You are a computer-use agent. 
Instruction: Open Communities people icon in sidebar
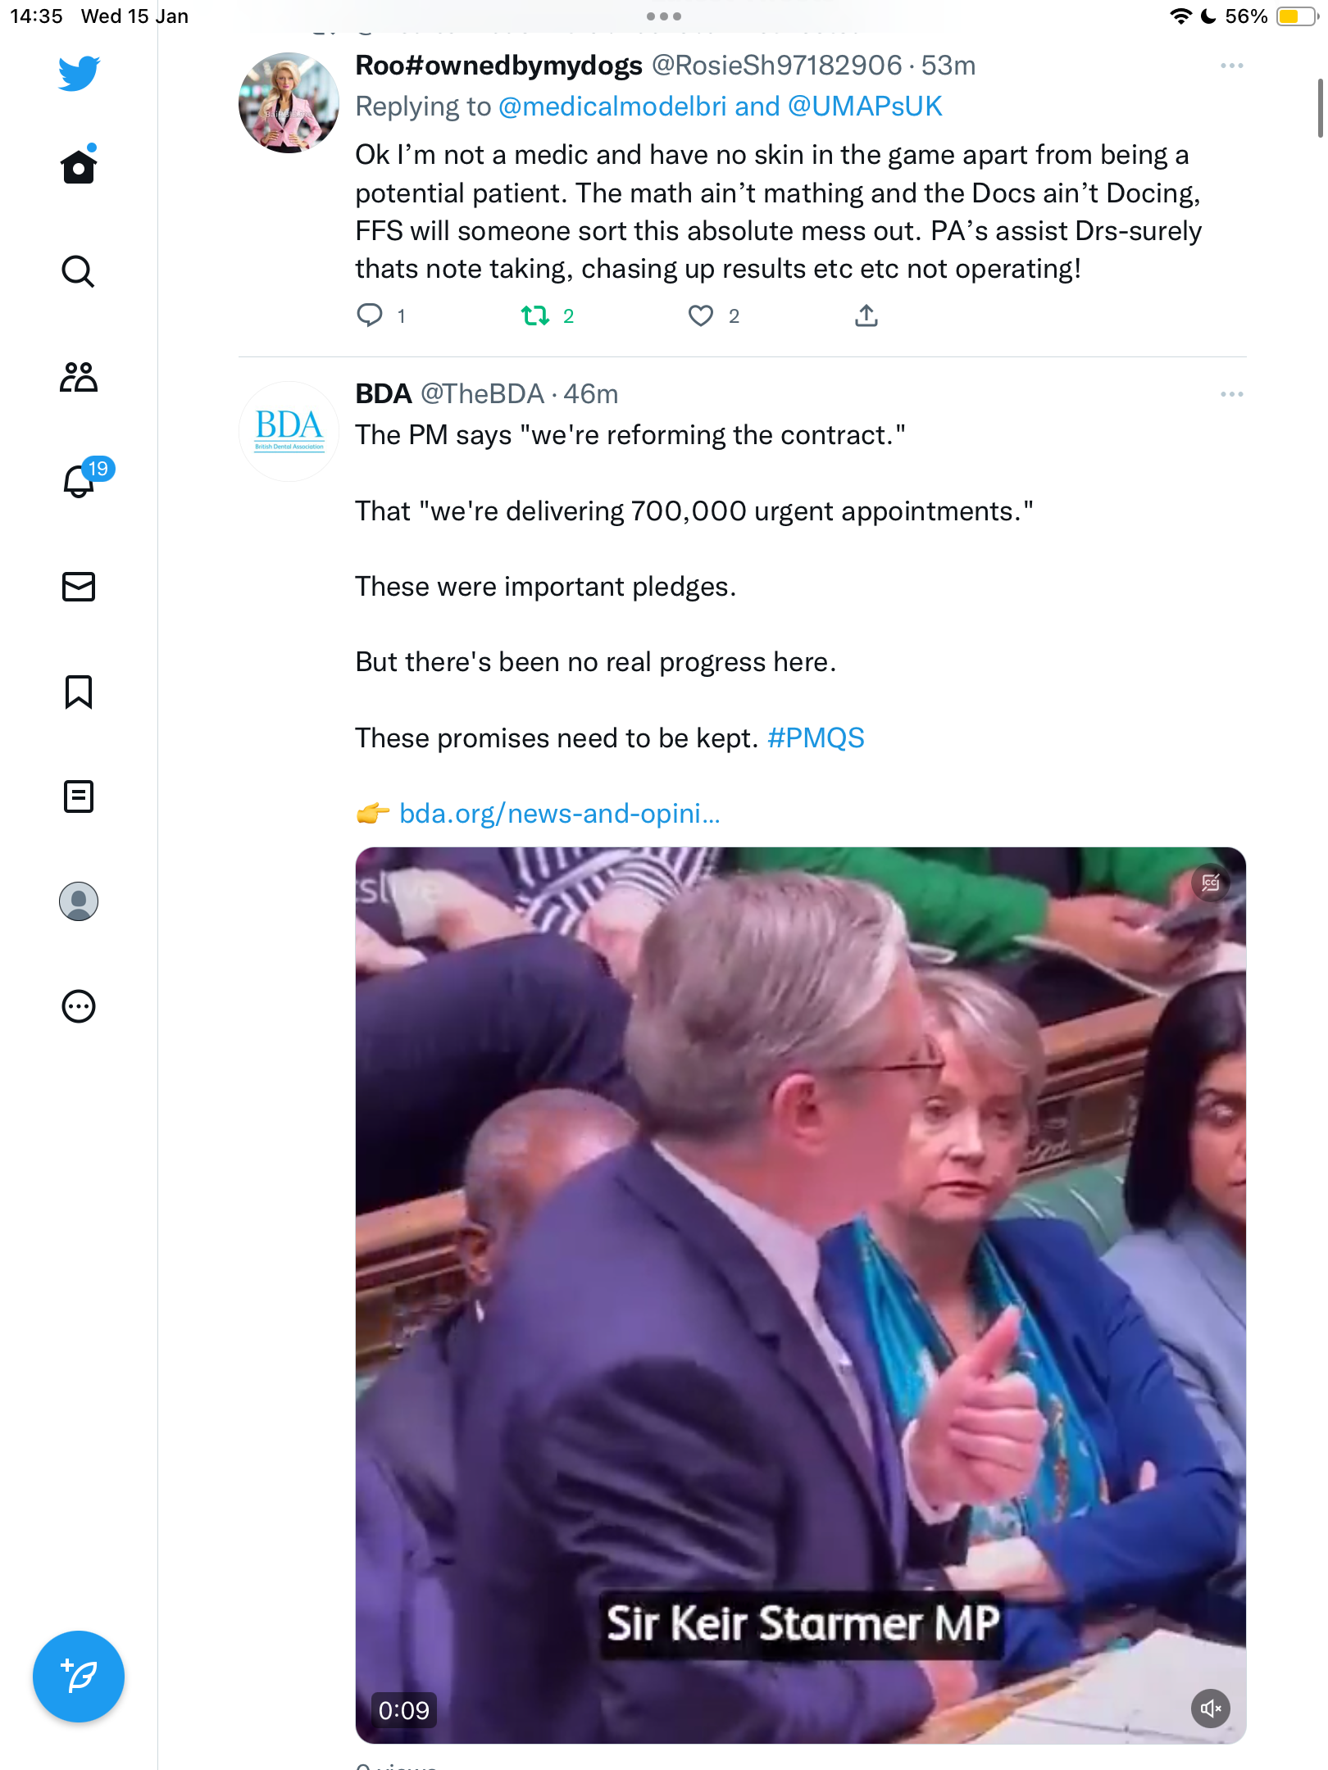pos(79,377)
